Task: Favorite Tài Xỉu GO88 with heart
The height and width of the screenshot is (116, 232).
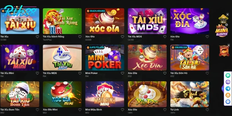Action: point(37,37)
